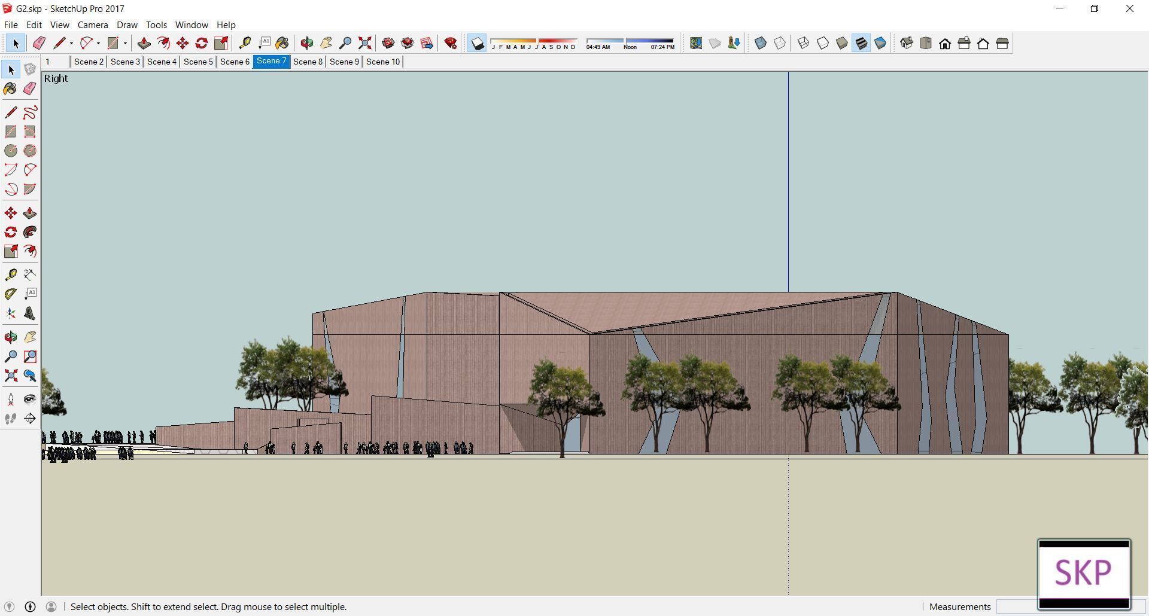Open the Draw menu
Screen dimensions: 1149x616
pyautogui.click(x=127, y=25)
